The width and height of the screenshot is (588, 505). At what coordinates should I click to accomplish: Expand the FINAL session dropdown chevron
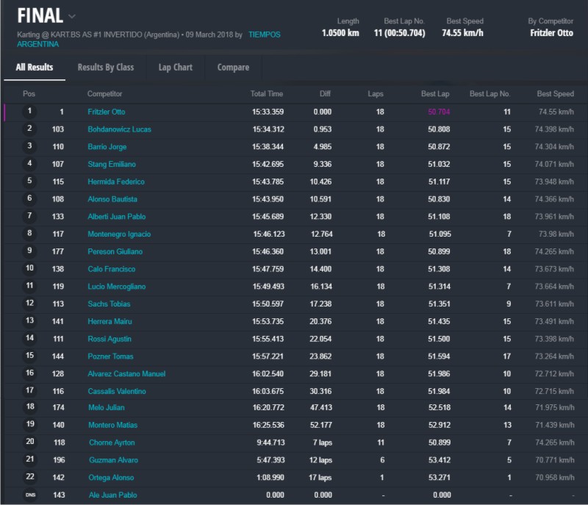(x=71, y=16)
